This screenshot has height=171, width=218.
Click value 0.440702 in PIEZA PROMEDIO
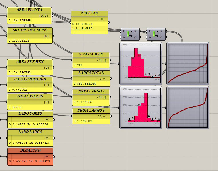(19, 90)
